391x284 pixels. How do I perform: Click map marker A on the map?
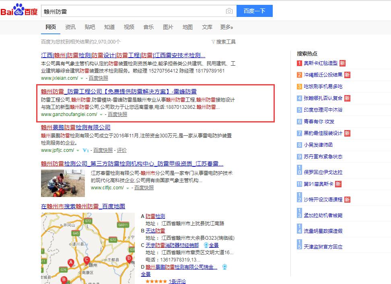[x=71, y=263]
